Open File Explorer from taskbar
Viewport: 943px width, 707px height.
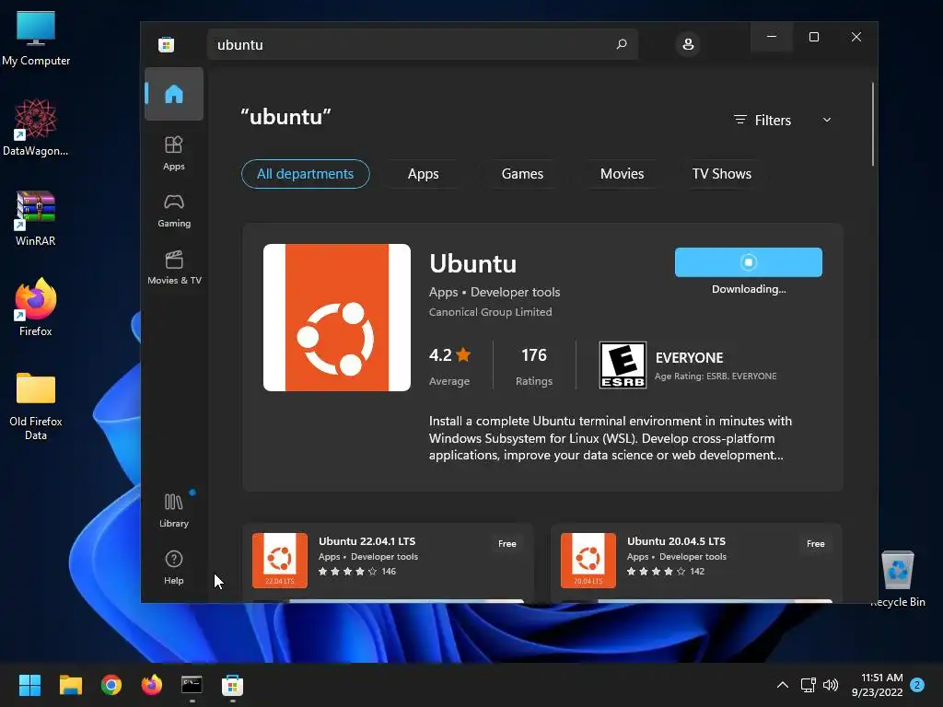[70, 685]
